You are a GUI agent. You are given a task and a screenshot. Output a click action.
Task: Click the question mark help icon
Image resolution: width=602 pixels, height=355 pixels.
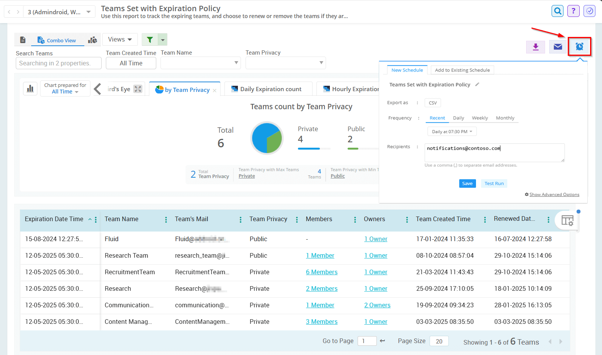[573, 11]
